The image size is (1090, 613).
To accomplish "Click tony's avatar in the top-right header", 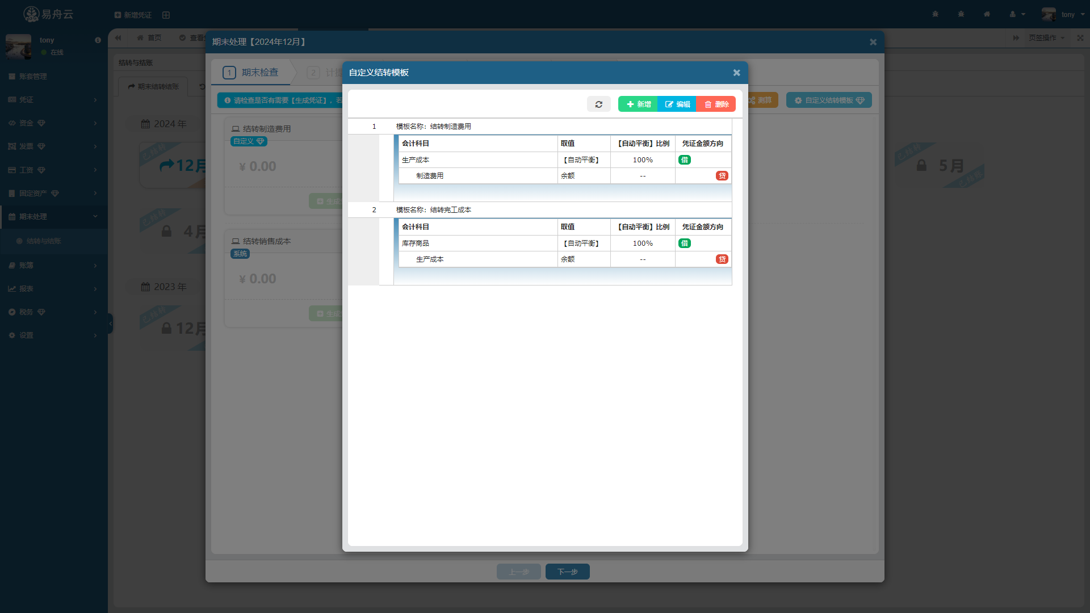I will pos(1049,14).
